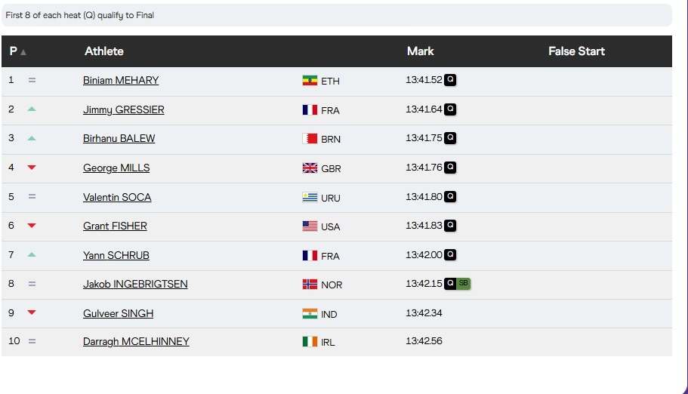Open George MILLS athlete profile
The image size is (688, 394).
tap(116, 168)
